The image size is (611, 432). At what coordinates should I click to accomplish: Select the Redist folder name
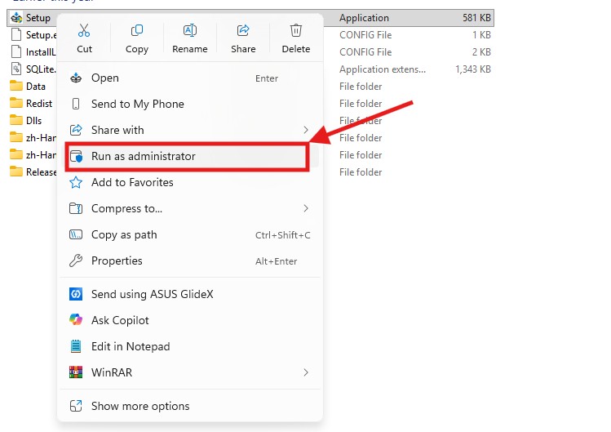39,104
